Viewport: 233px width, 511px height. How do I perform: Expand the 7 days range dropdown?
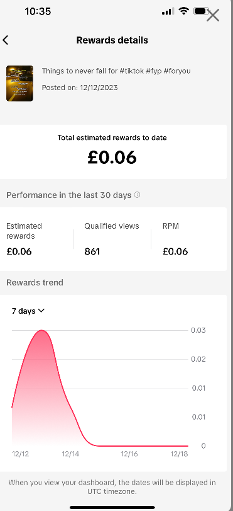point(28,311)
